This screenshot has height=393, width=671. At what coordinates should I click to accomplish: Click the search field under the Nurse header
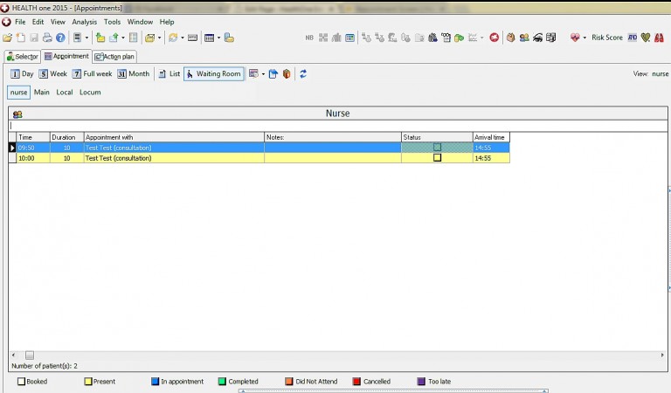[x=337, y=126]
